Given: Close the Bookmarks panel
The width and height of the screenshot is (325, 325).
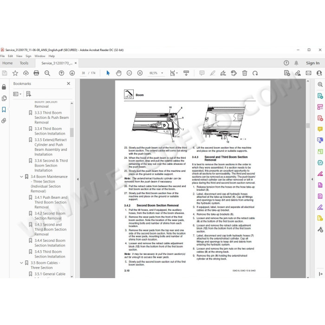Looking at the screenshot, I should 69,84.
